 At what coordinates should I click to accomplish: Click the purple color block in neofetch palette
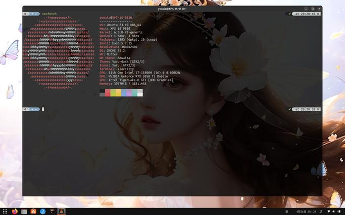click(129, 93)
